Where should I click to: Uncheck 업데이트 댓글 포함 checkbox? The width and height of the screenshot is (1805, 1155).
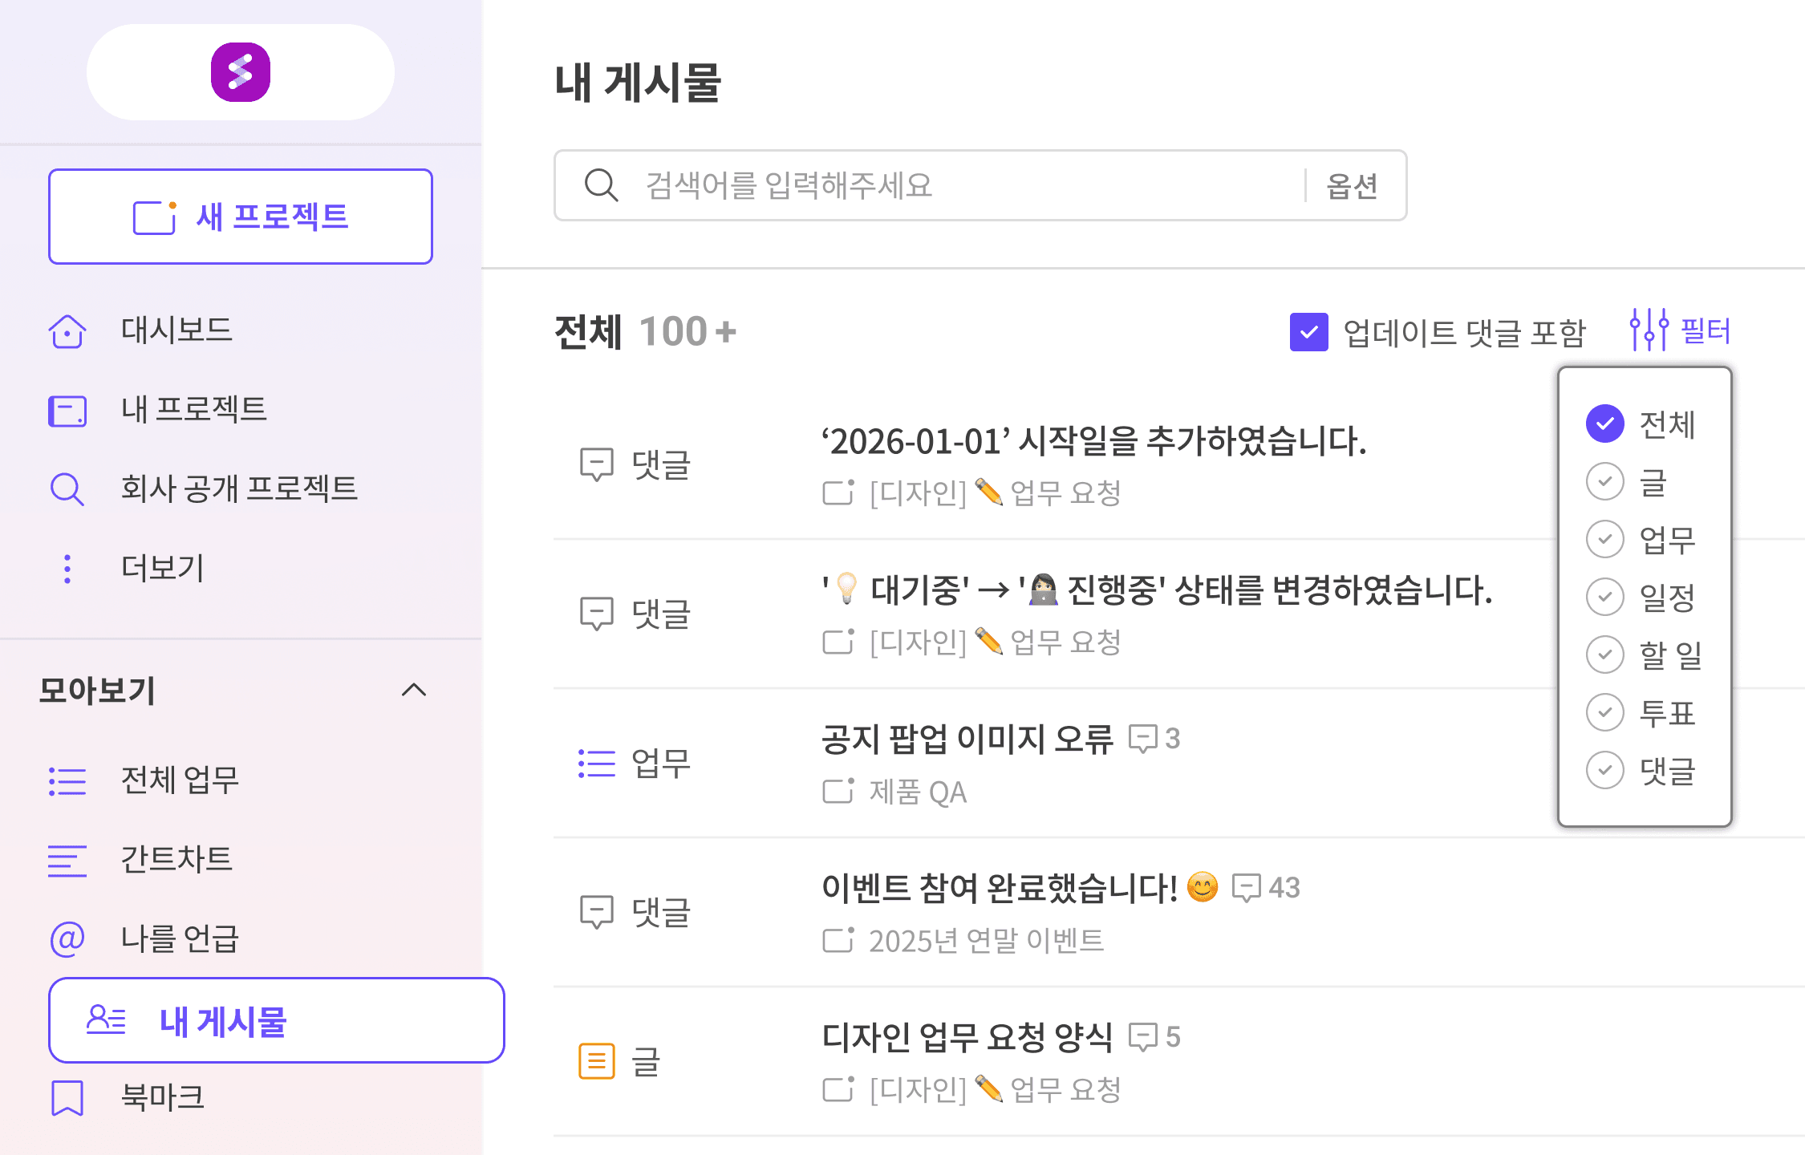[x=1308, y=332]
